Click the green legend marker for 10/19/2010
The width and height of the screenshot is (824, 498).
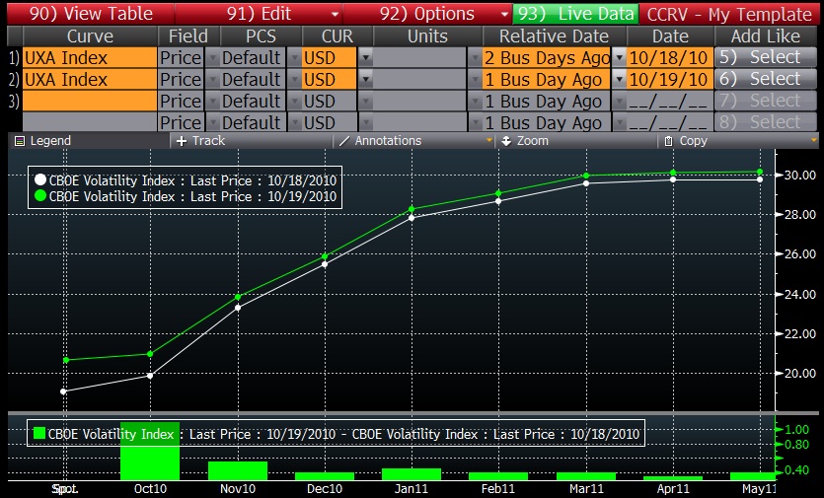point(39,196)
